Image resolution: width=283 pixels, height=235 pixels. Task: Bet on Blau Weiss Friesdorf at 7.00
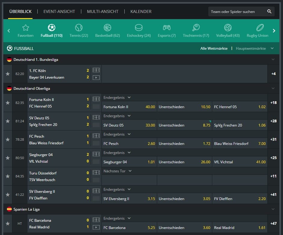click(x=240, y=144)
